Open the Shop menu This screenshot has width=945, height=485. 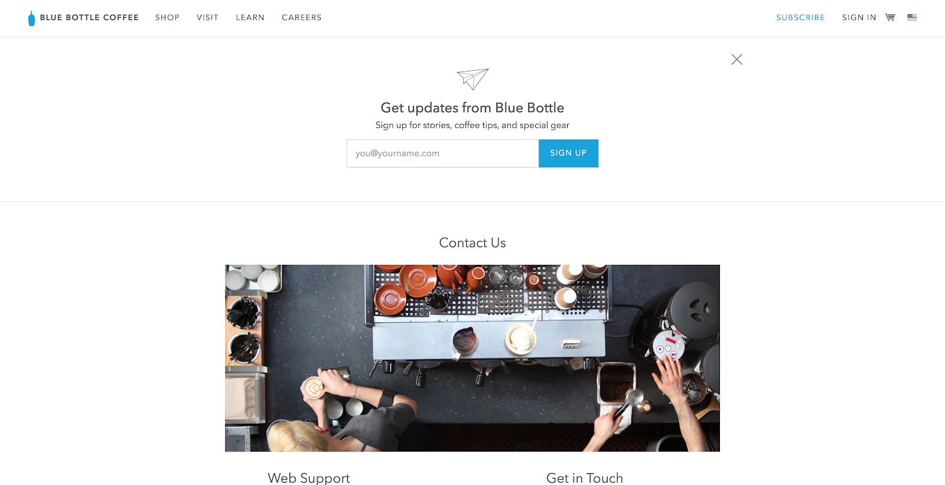[x=167, y=18]
